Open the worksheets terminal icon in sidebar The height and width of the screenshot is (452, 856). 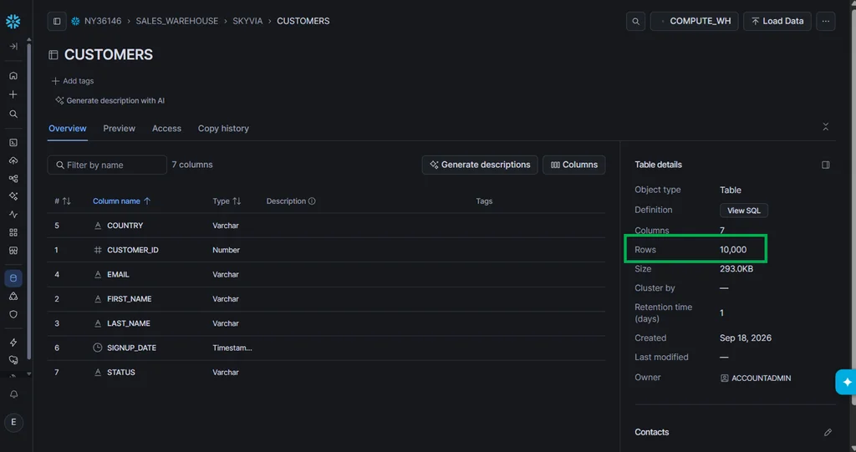point(13,143)
